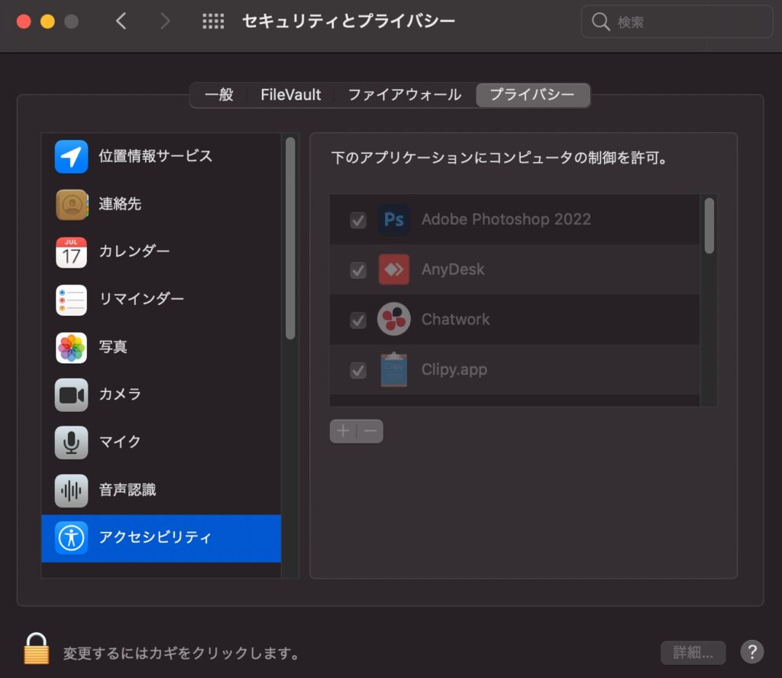Uncheck Adobe Photoshop 2022 checkbox
Screen dimensions: 782x678
[x=358, y=220]
